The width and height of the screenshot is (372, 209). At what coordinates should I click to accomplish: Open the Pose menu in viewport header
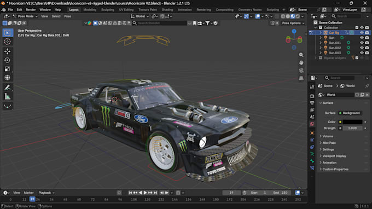coord(68,16)
